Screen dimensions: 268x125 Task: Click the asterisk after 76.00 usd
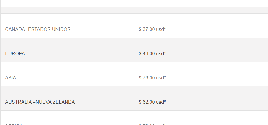click(x=165, y=77)
